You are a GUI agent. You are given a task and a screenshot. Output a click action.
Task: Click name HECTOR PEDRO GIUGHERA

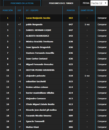pyautogui.click(x=40, y=70)
